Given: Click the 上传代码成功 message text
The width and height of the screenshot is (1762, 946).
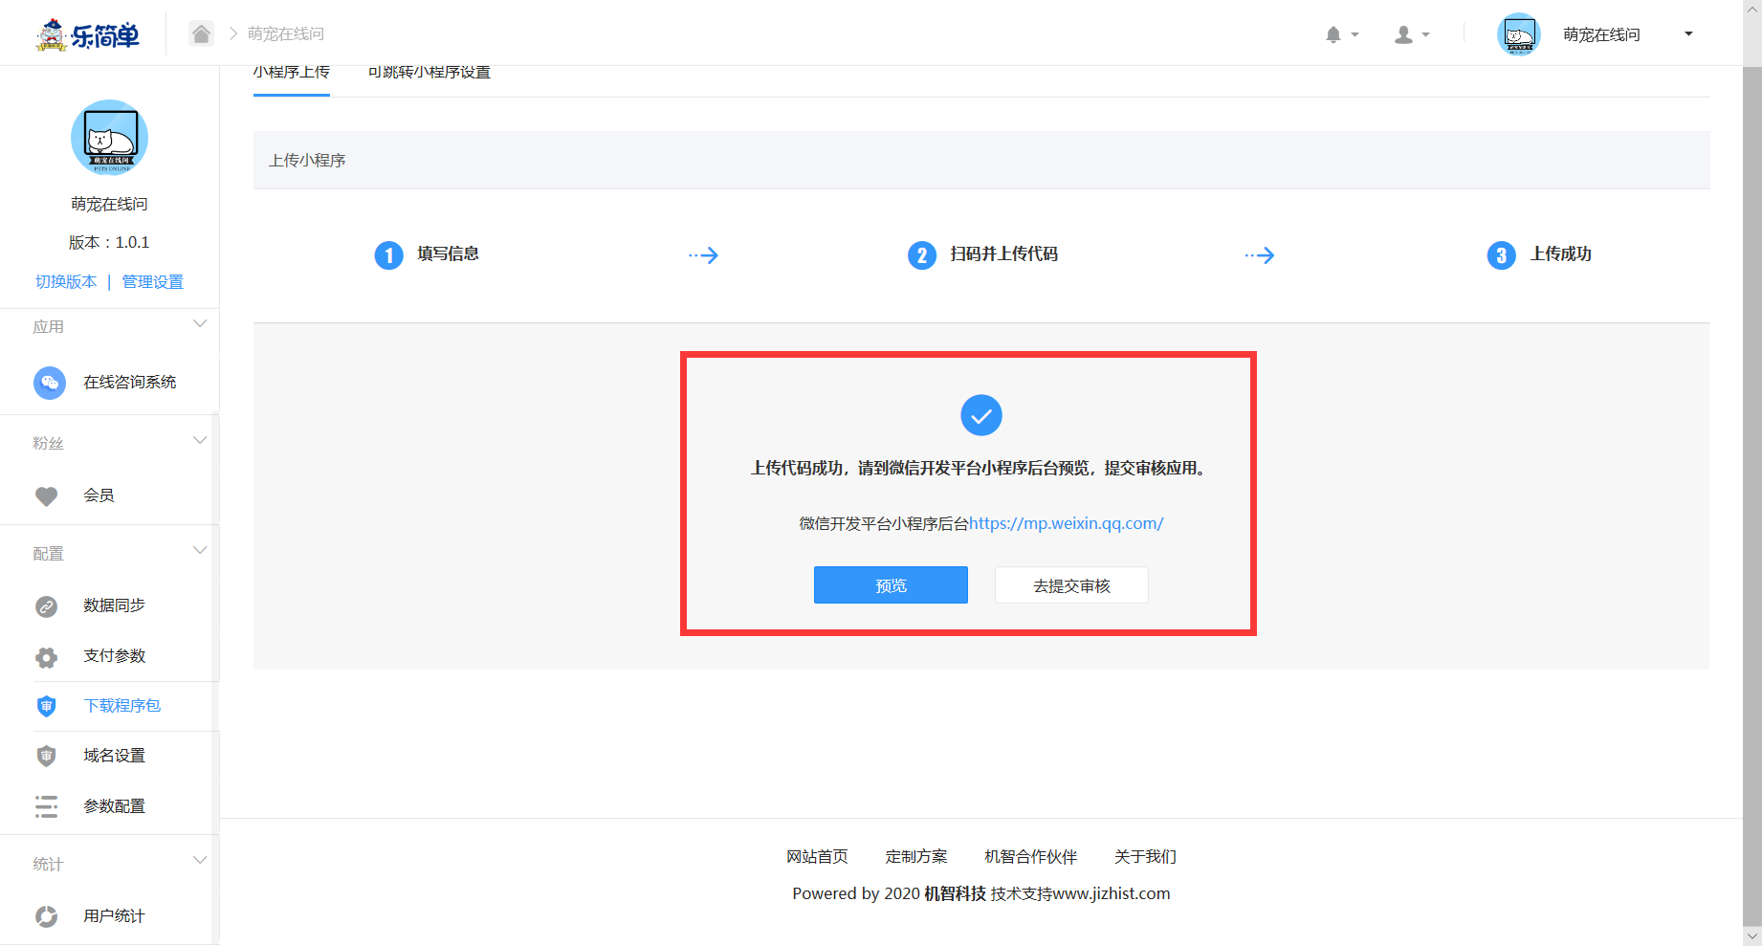Looking at the screenshot, I should (x=980, y=468).
